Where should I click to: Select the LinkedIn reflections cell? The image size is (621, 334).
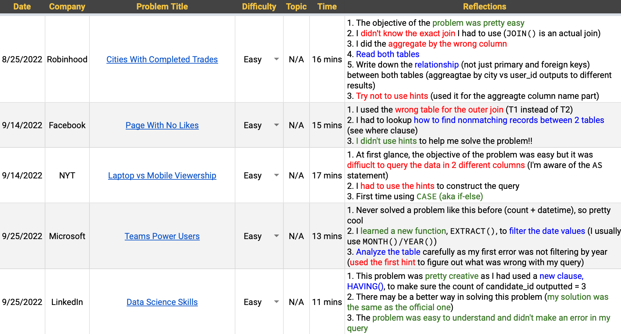pyautogui.click(x=483, y=302)
